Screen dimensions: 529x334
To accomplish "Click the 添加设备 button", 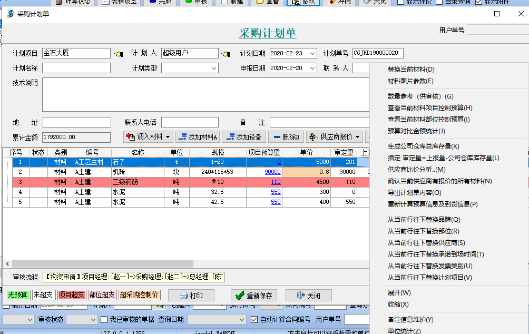I will pyautogui.click(x=243, y=137).
